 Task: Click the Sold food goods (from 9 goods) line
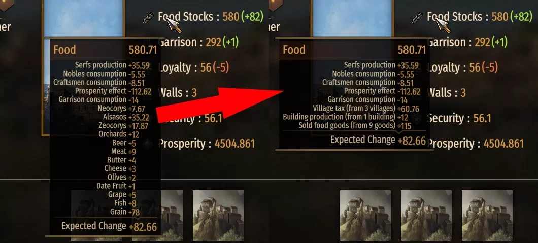tap(355, 126)
